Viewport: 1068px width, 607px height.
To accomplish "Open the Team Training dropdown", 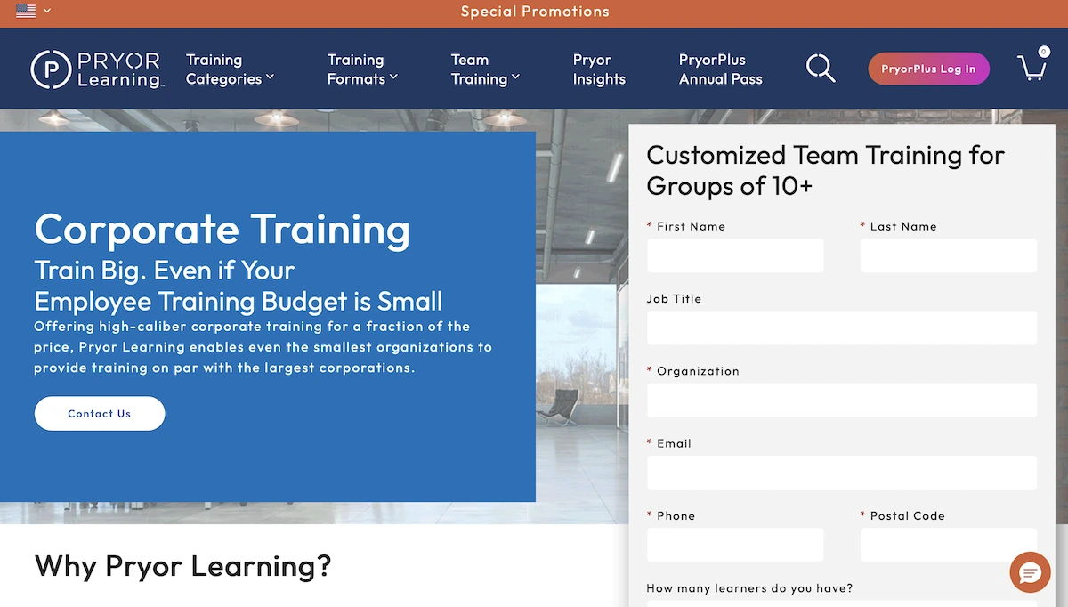I will (x=485, y=69).
